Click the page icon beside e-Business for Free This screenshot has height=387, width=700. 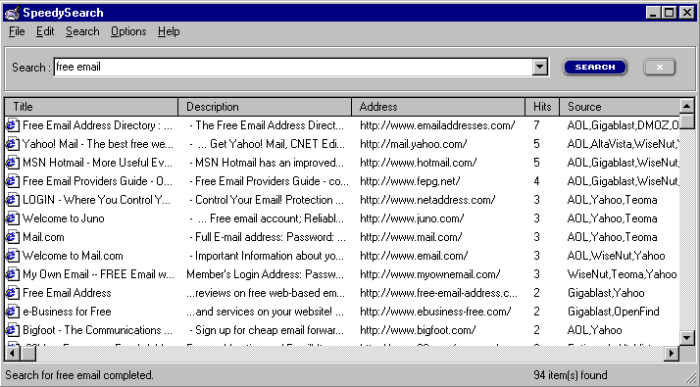point(13,312)
